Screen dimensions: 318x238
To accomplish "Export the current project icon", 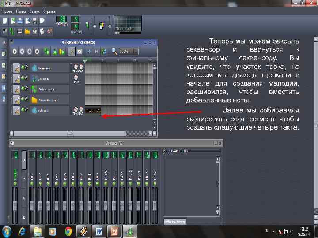I will point(42,21).
